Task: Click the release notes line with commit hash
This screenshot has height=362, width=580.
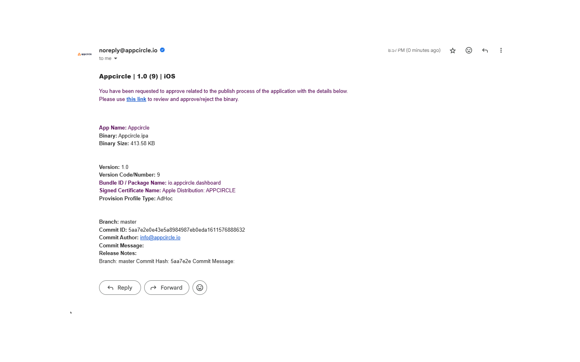Action: click(166, 261)
